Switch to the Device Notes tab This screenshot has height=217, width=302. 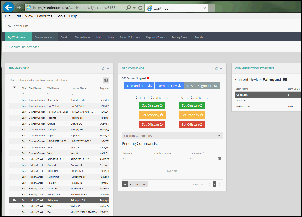tap(82, 37)
